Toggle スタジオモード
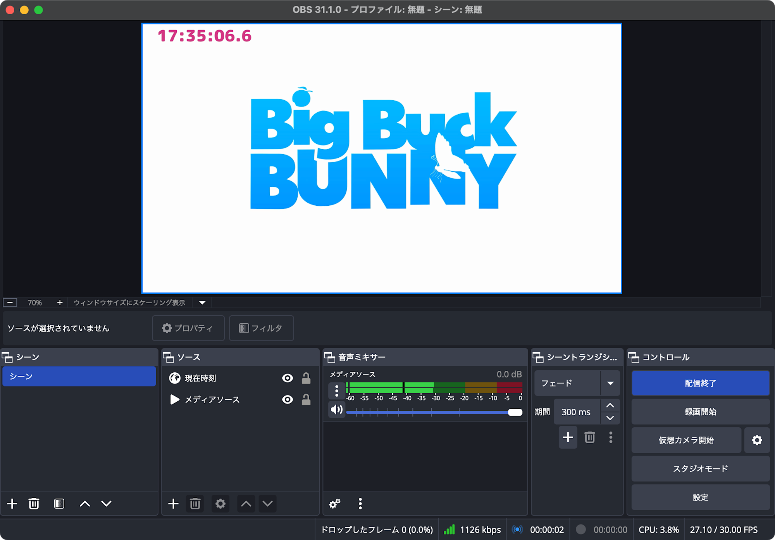This screenshot has width=775, height=540. point(701,469)
